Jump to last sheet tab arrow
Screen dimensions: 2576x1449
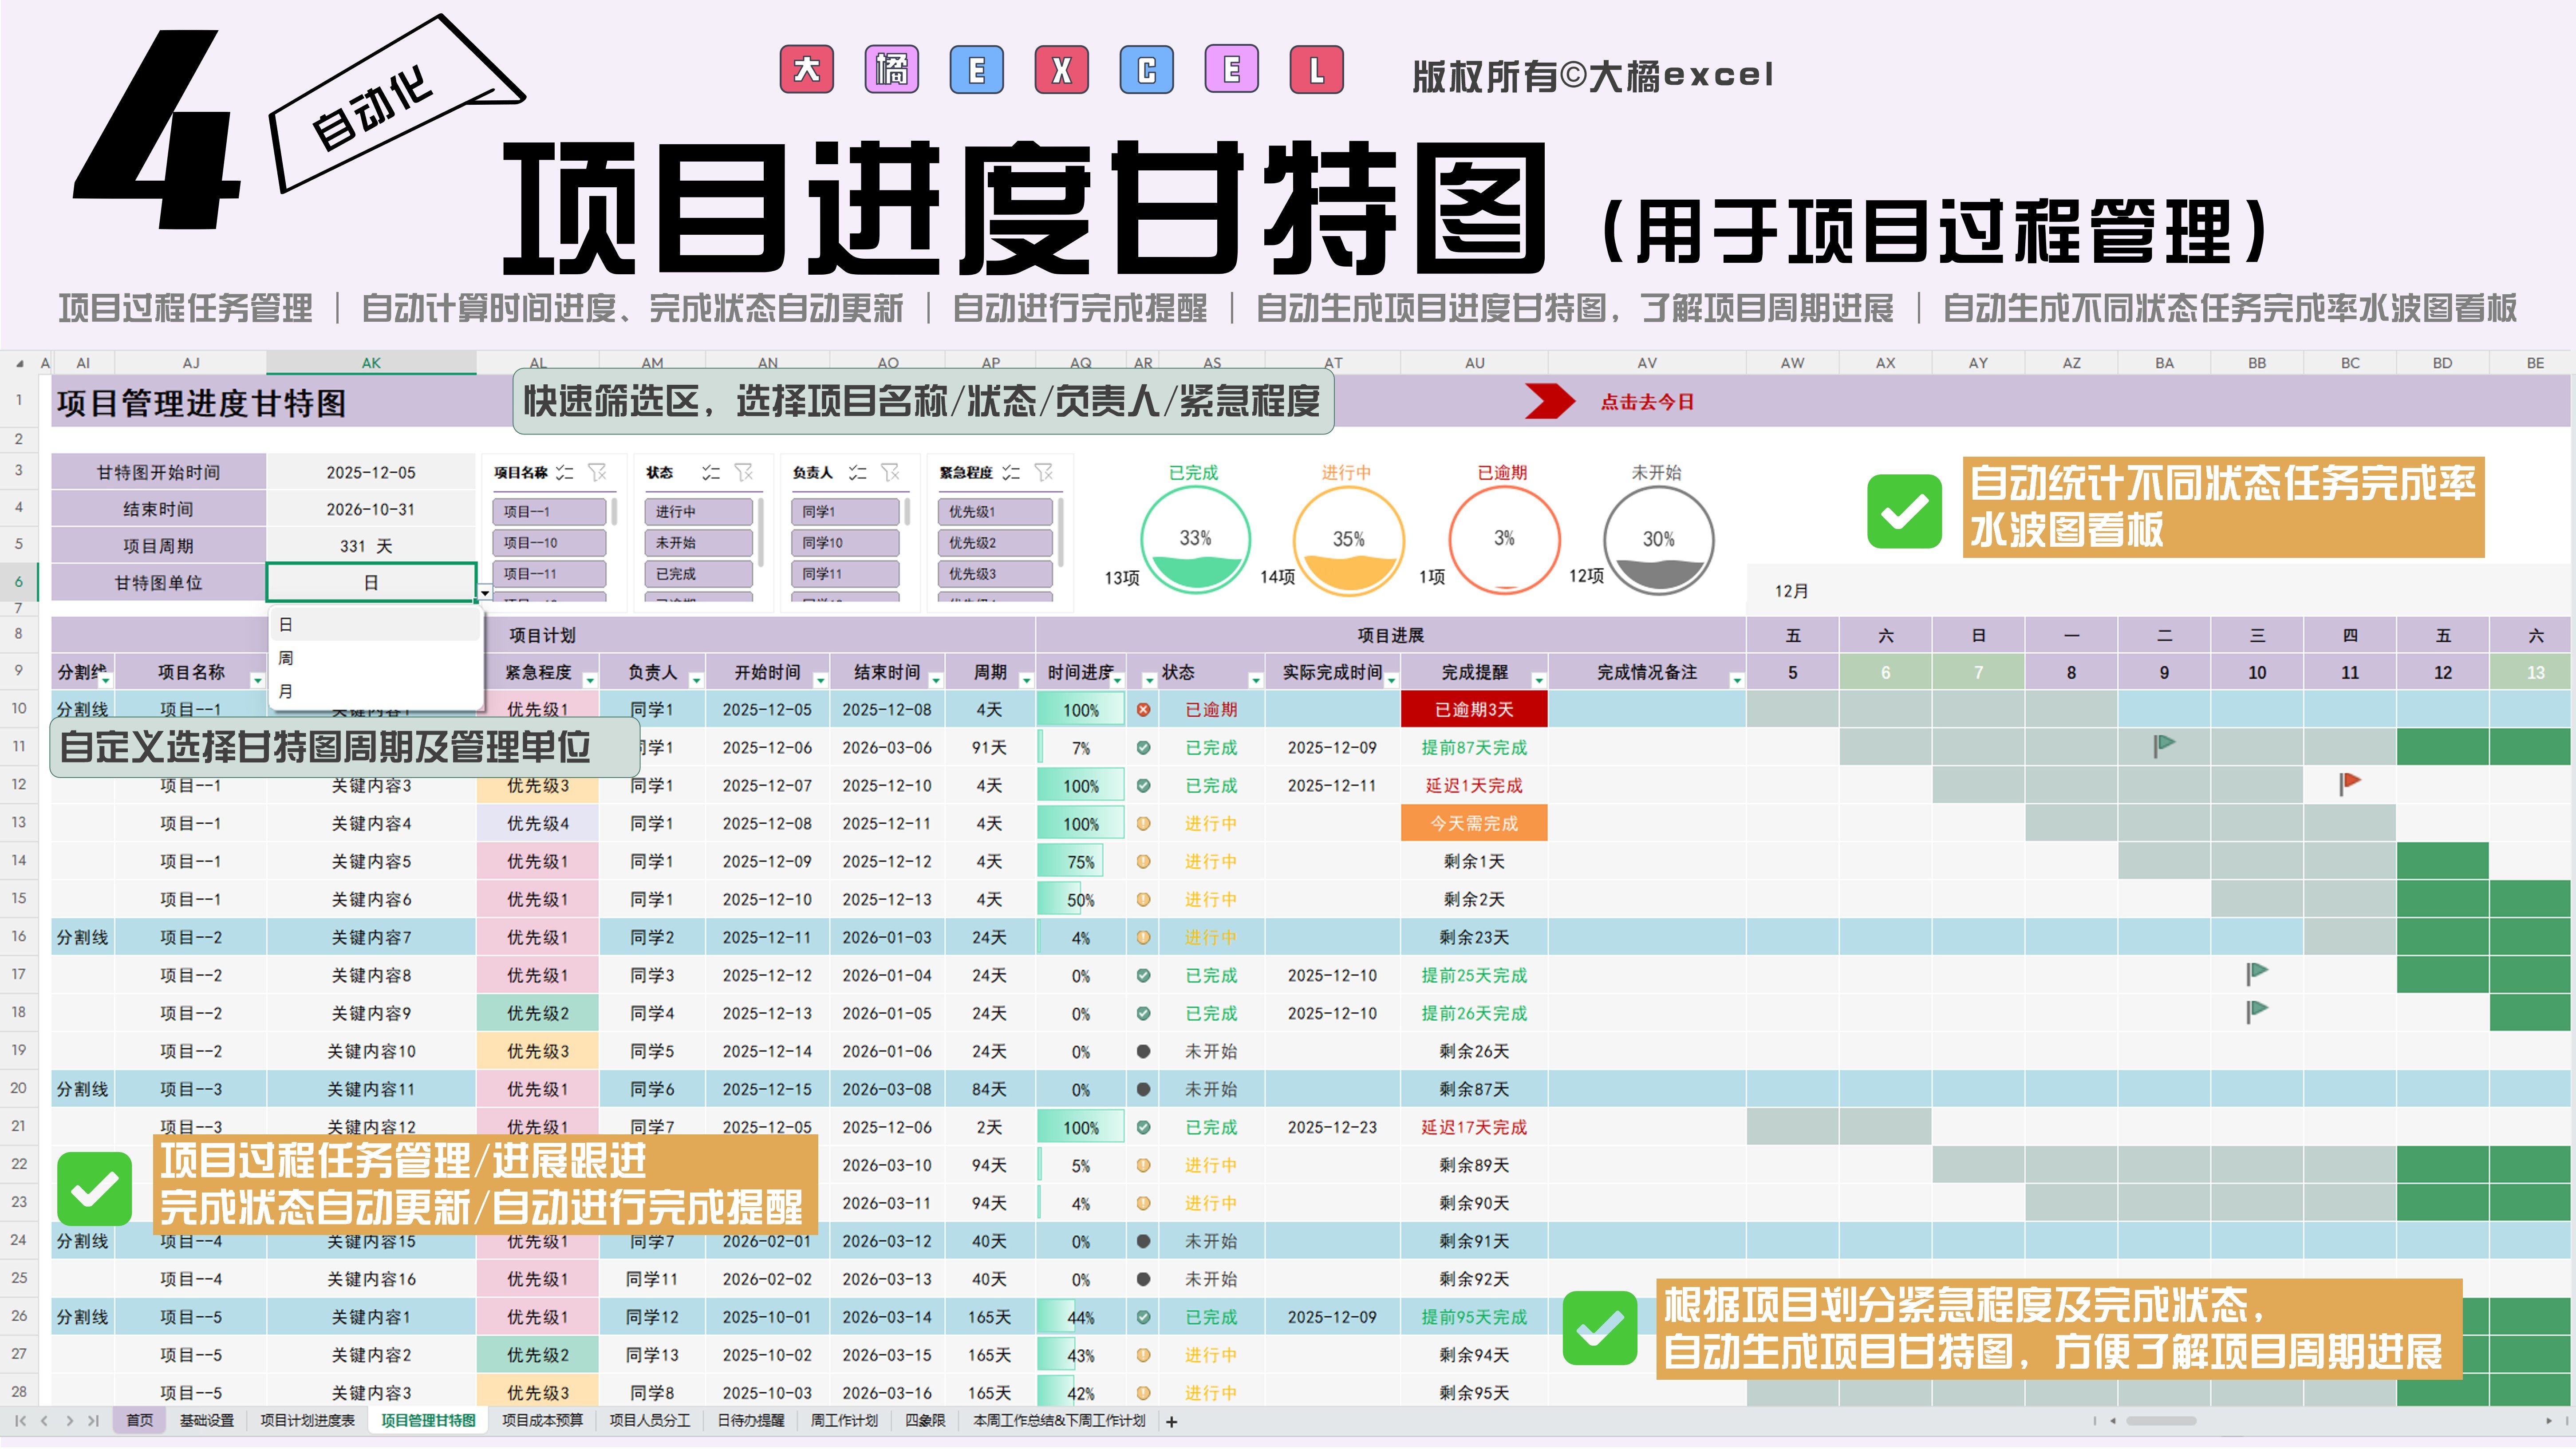coord(93,1421)
